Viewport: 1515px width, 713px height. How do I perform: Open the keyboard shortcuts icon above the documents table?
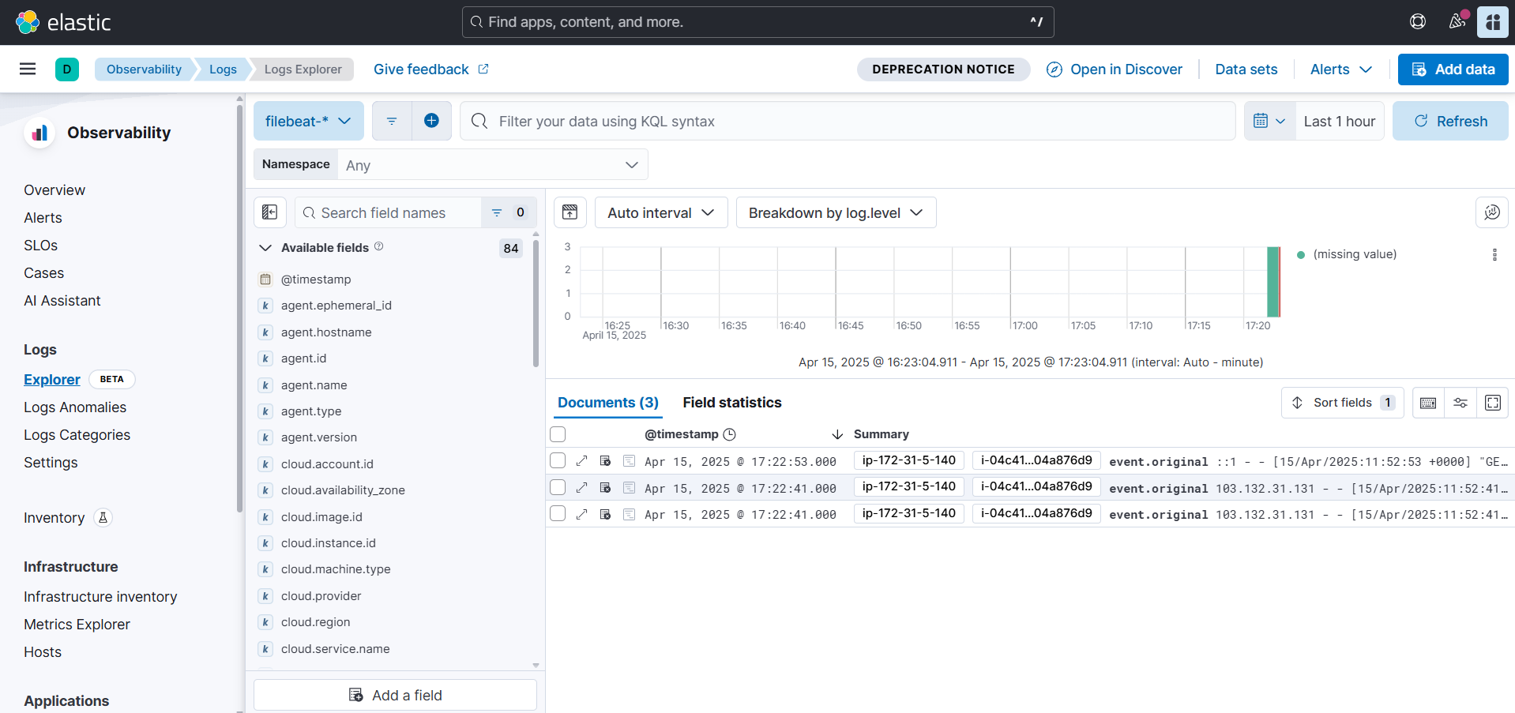[1428, 403]
